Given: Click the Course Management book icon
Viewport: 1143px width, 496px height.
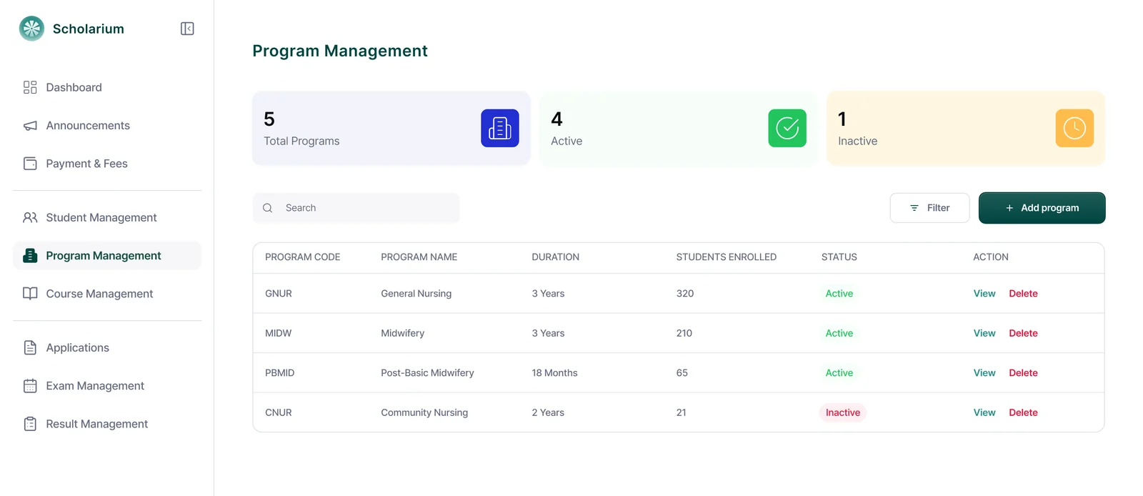Looking at the screenshot, I should tap(30, 294).
